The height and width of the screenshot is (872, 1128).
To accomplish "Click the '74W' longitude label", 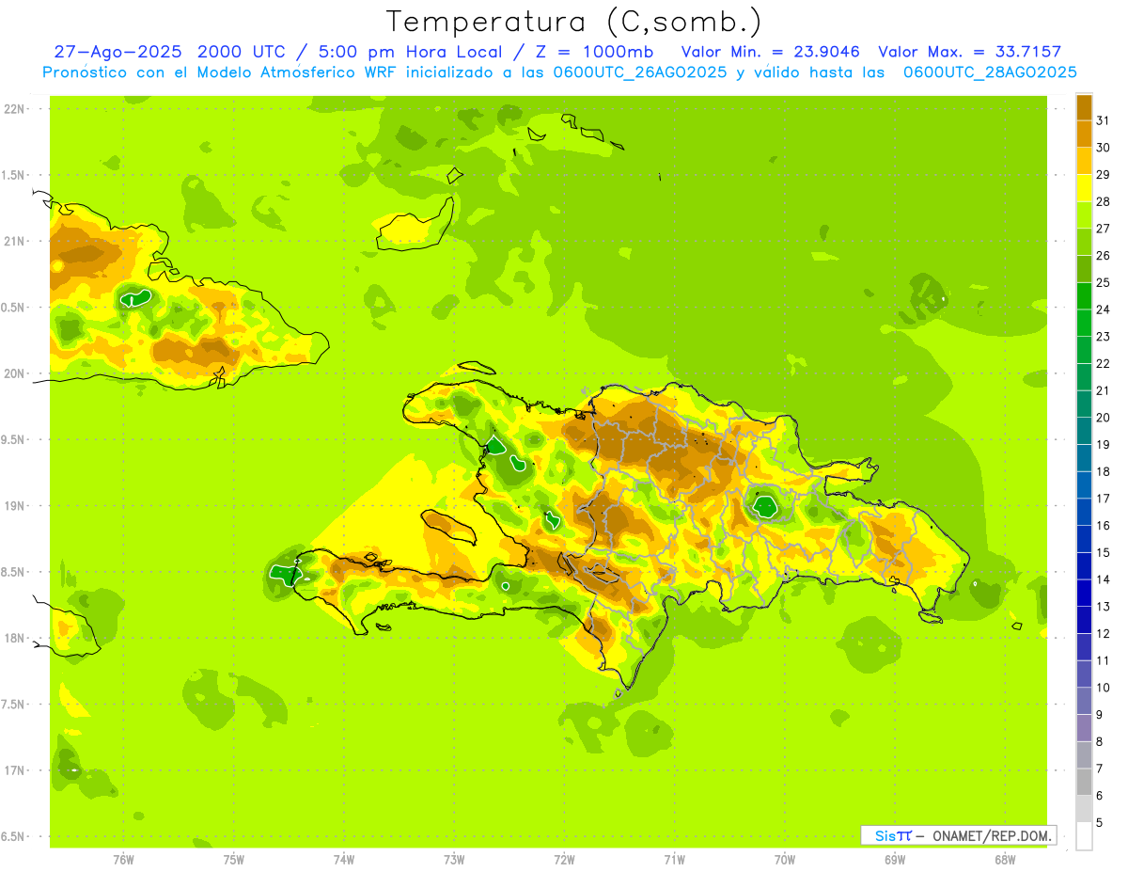I will 344,859.
